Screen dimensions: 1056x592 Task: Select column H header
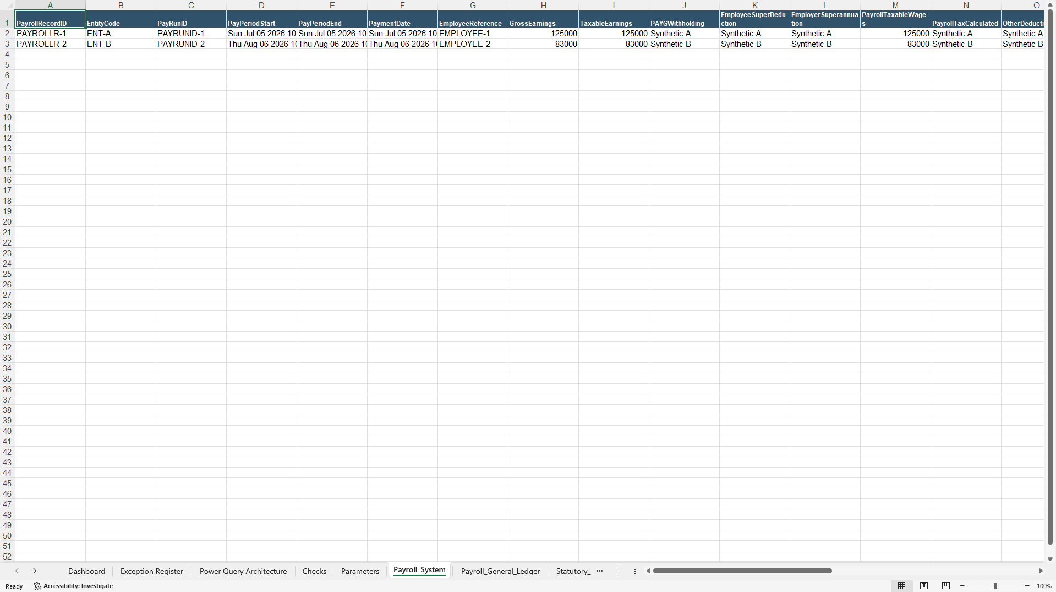[x=543, y=5]
